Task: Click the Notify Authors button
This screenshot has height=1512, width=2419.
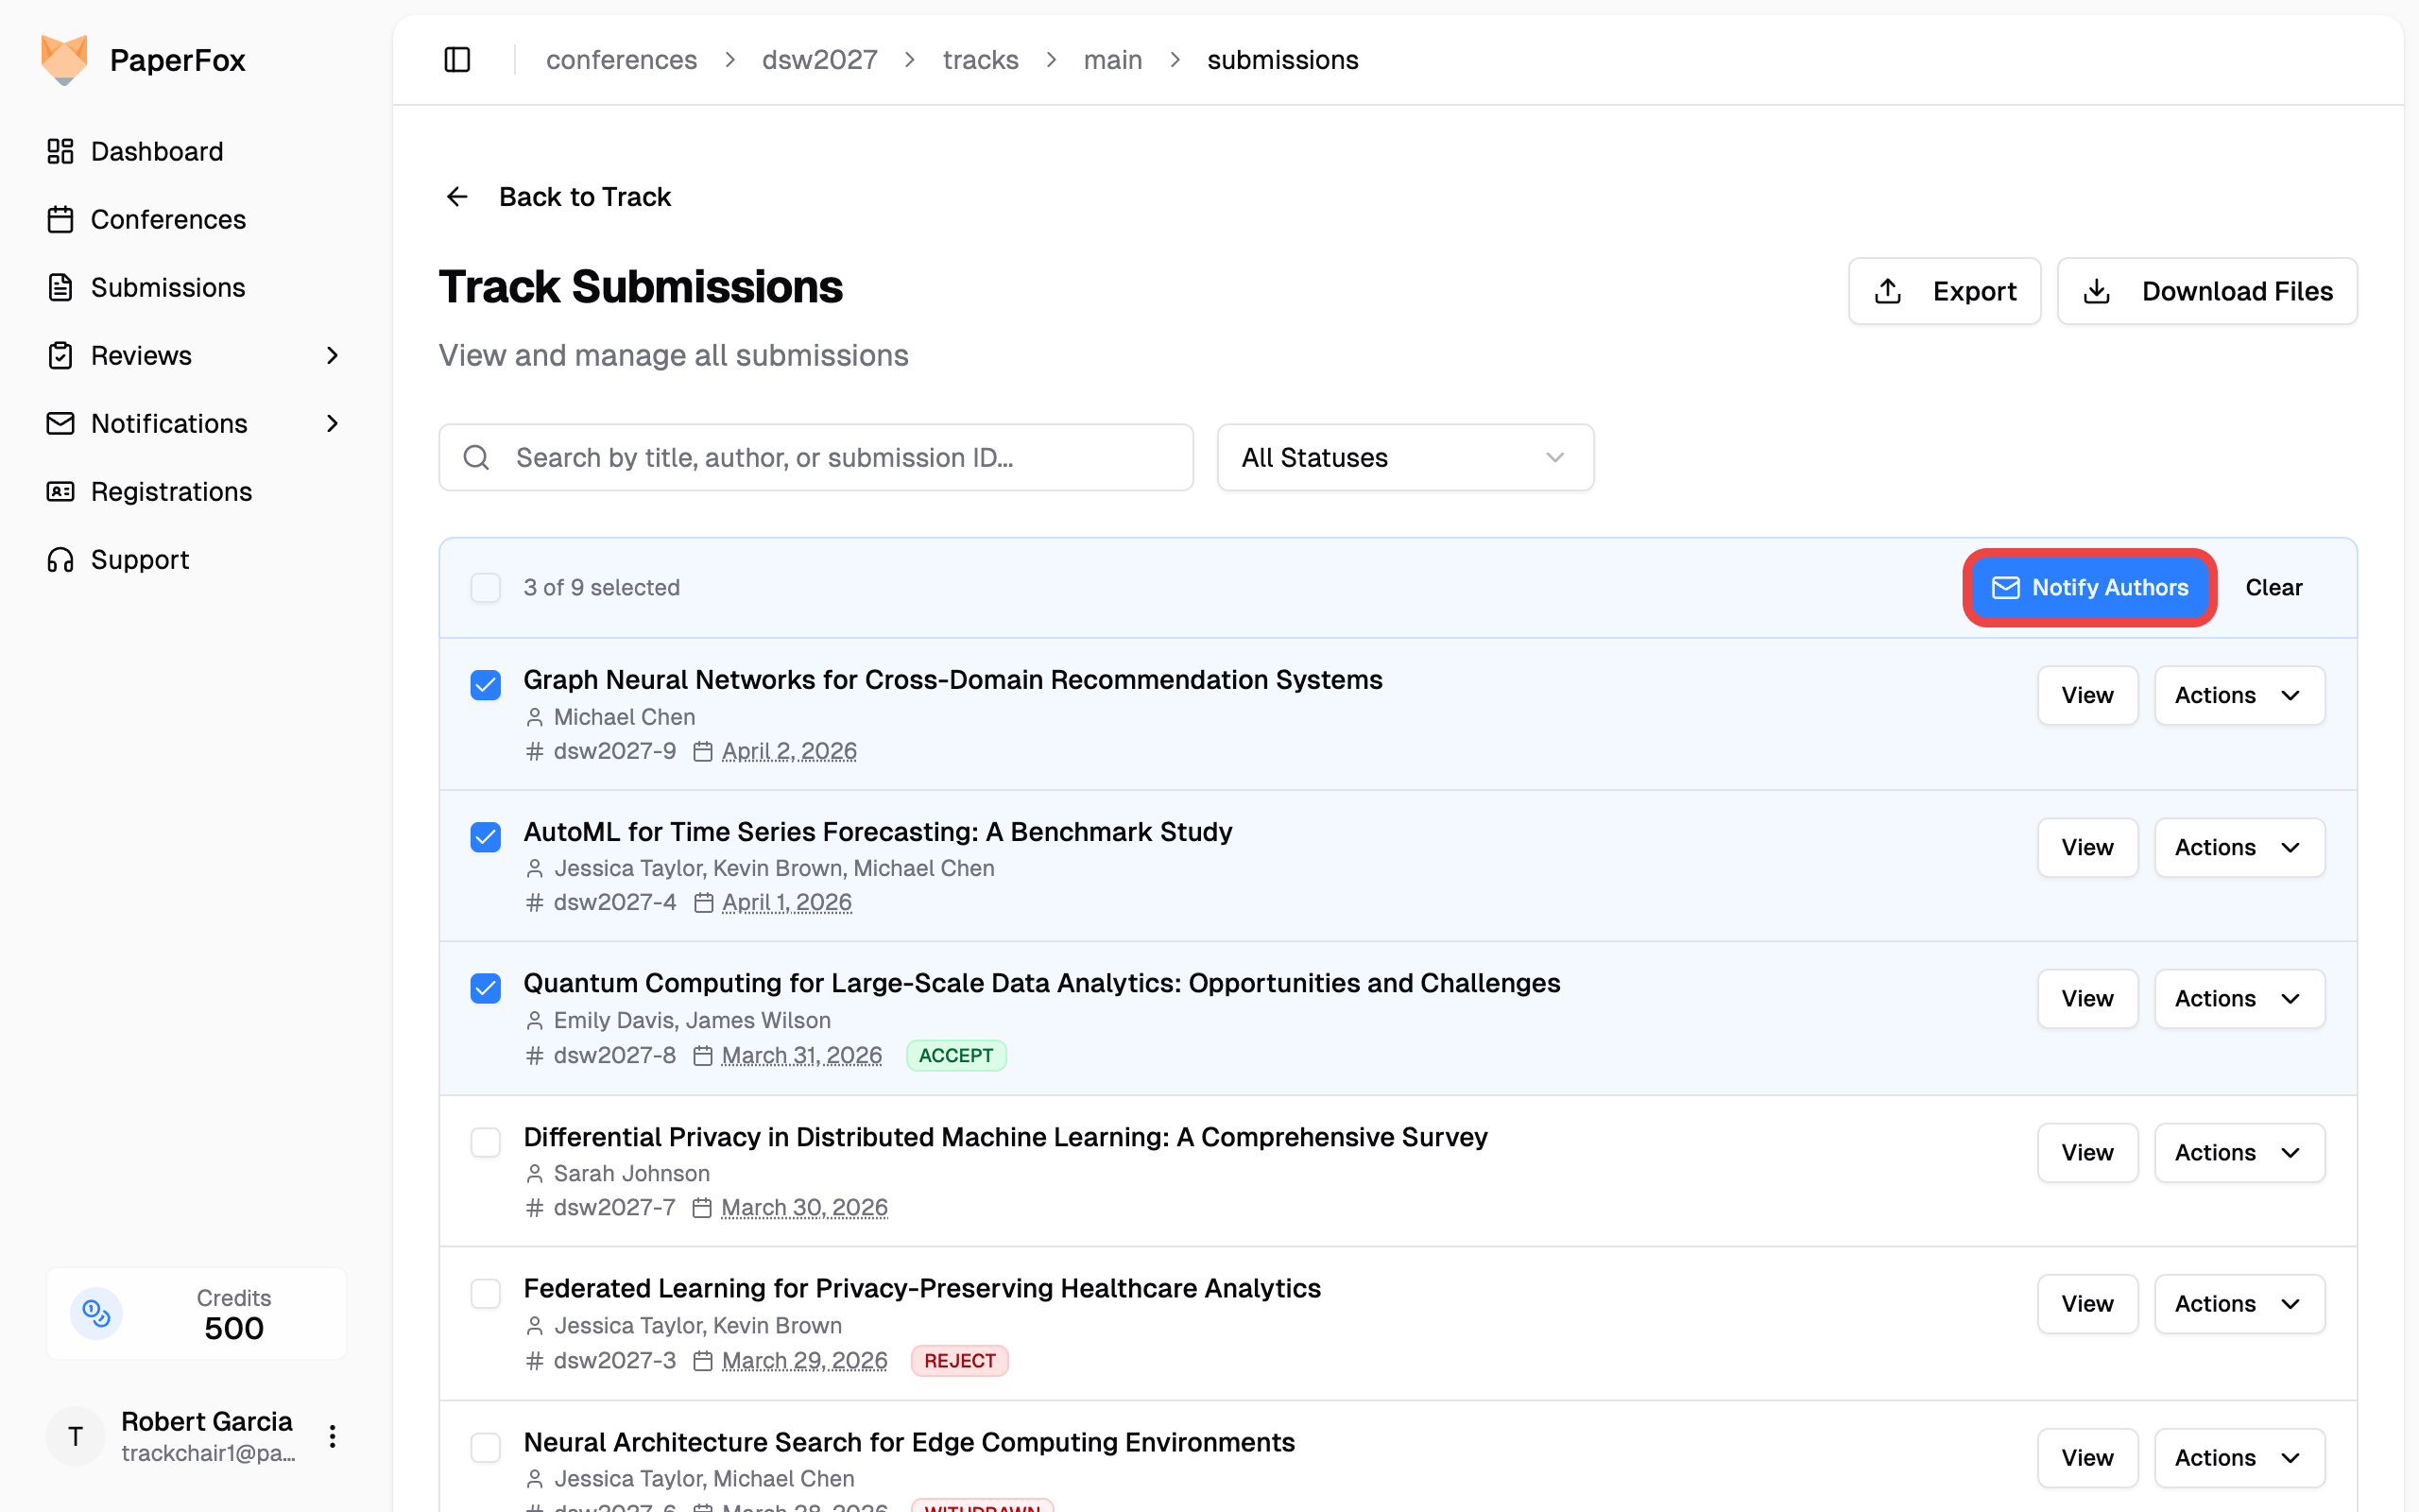Action: pyautogui.click(x=2089, y=588)
